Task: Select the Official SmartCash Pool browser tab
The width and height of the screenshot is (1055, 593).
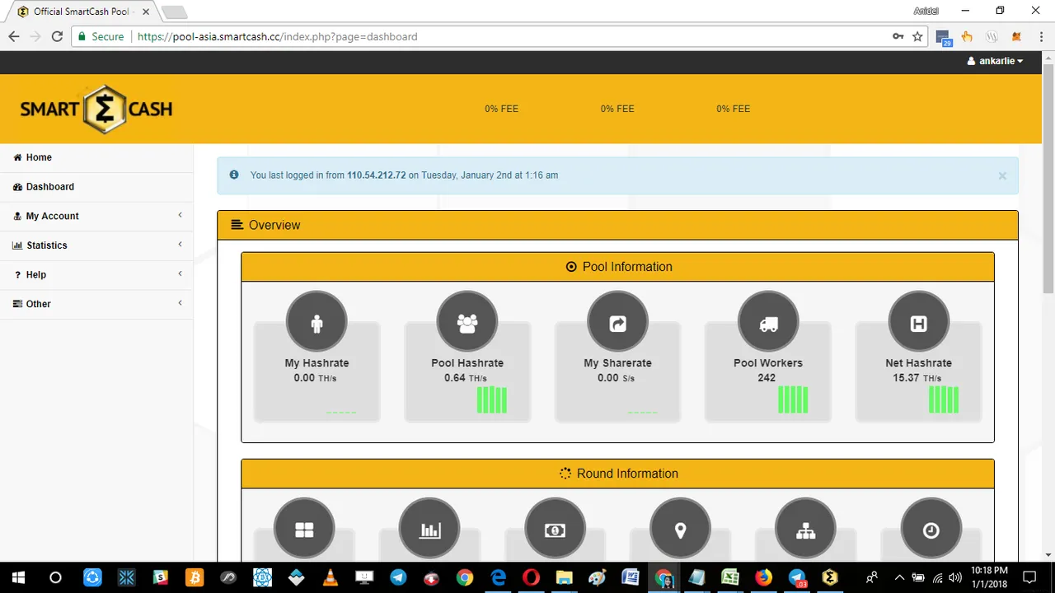Action: (x=82, y=12)
